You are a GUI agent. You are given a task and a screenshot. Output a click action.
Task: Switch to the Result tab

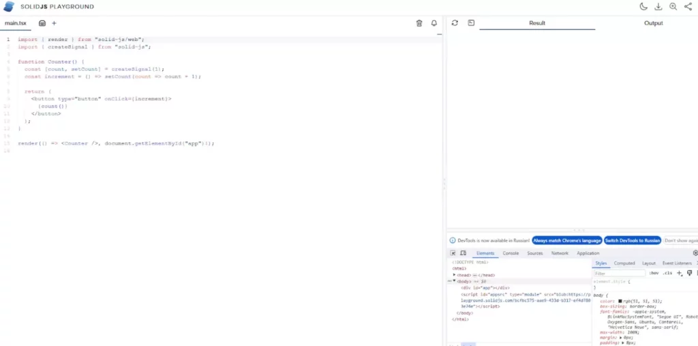coord(537,23)
